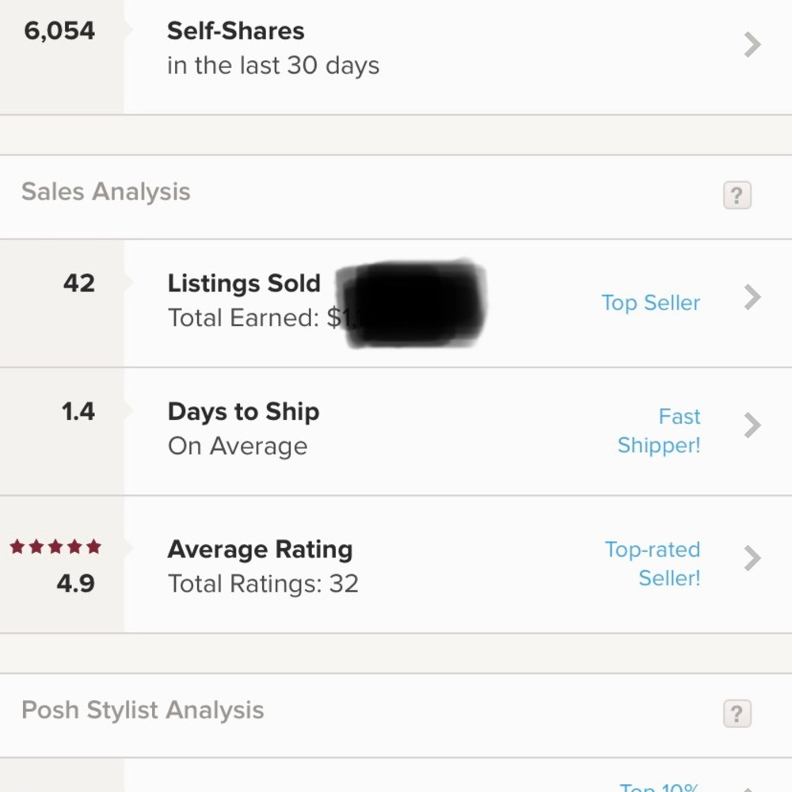792x792 pixels.
Task: Expand Days to Ship row chevron
Action: 752,425
